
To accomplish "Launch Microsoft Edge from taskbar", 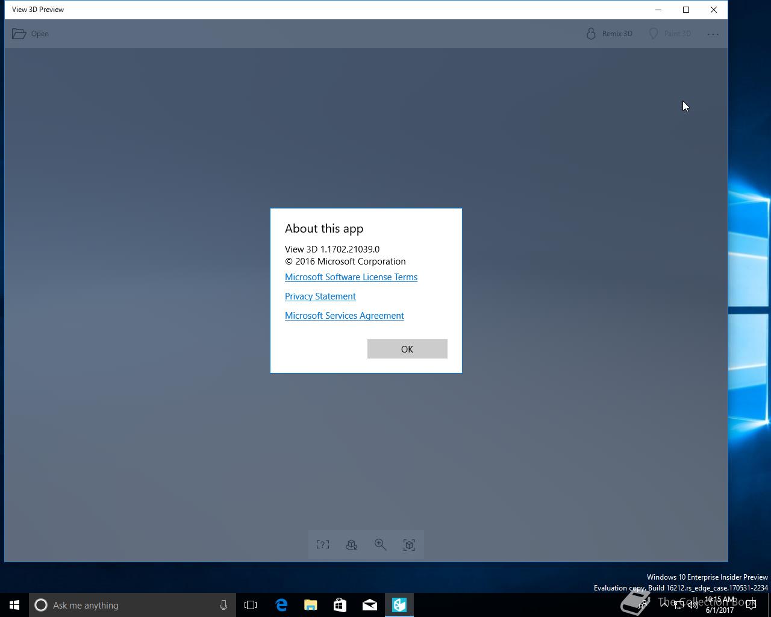I will [x=281, y=605].
